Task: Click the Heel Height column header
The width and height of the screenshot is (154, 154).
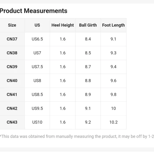Action: (63, 25)
